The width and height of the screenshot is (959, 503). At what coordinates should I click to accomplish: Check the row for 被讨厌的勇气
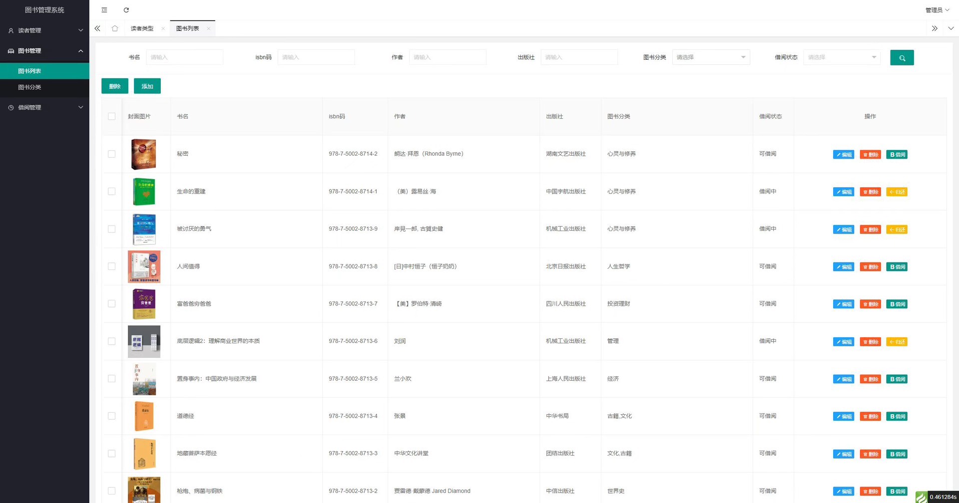[111, 229]
